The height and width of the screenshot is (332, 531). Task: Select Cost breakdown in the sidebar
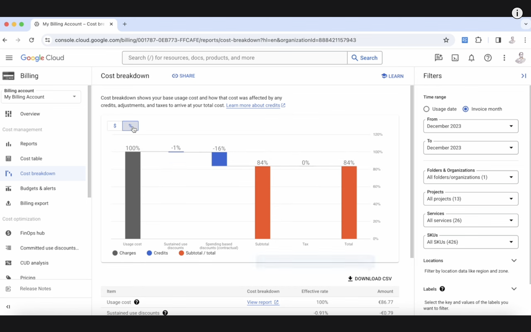click(x=43, y=174)
